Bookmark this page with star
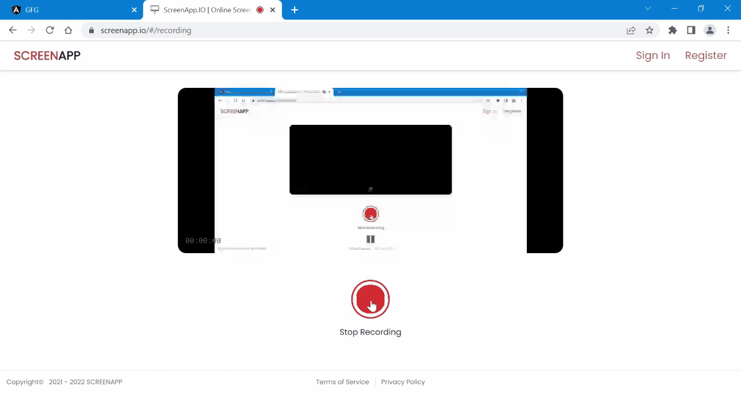 click(650, 30)
